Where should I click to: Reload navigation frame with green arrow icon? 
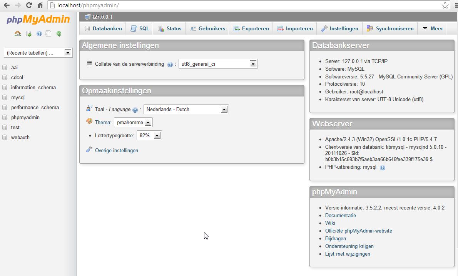click(59, 33)
